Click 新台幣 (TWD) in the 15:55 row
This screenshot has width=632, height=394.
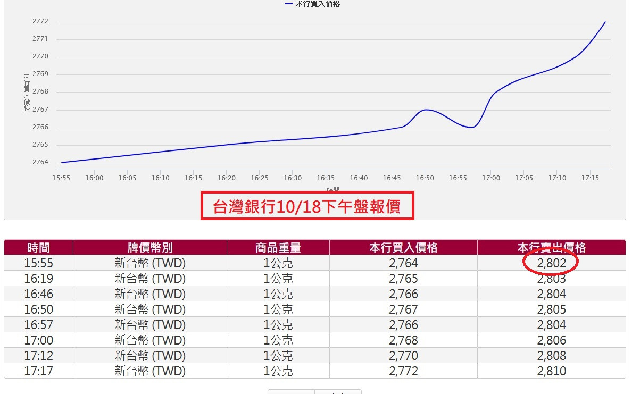tap(150, 263)
